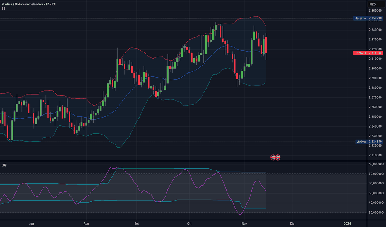Click the 2,280000 price axis value
386x227 pixels.
pos(375,88)
